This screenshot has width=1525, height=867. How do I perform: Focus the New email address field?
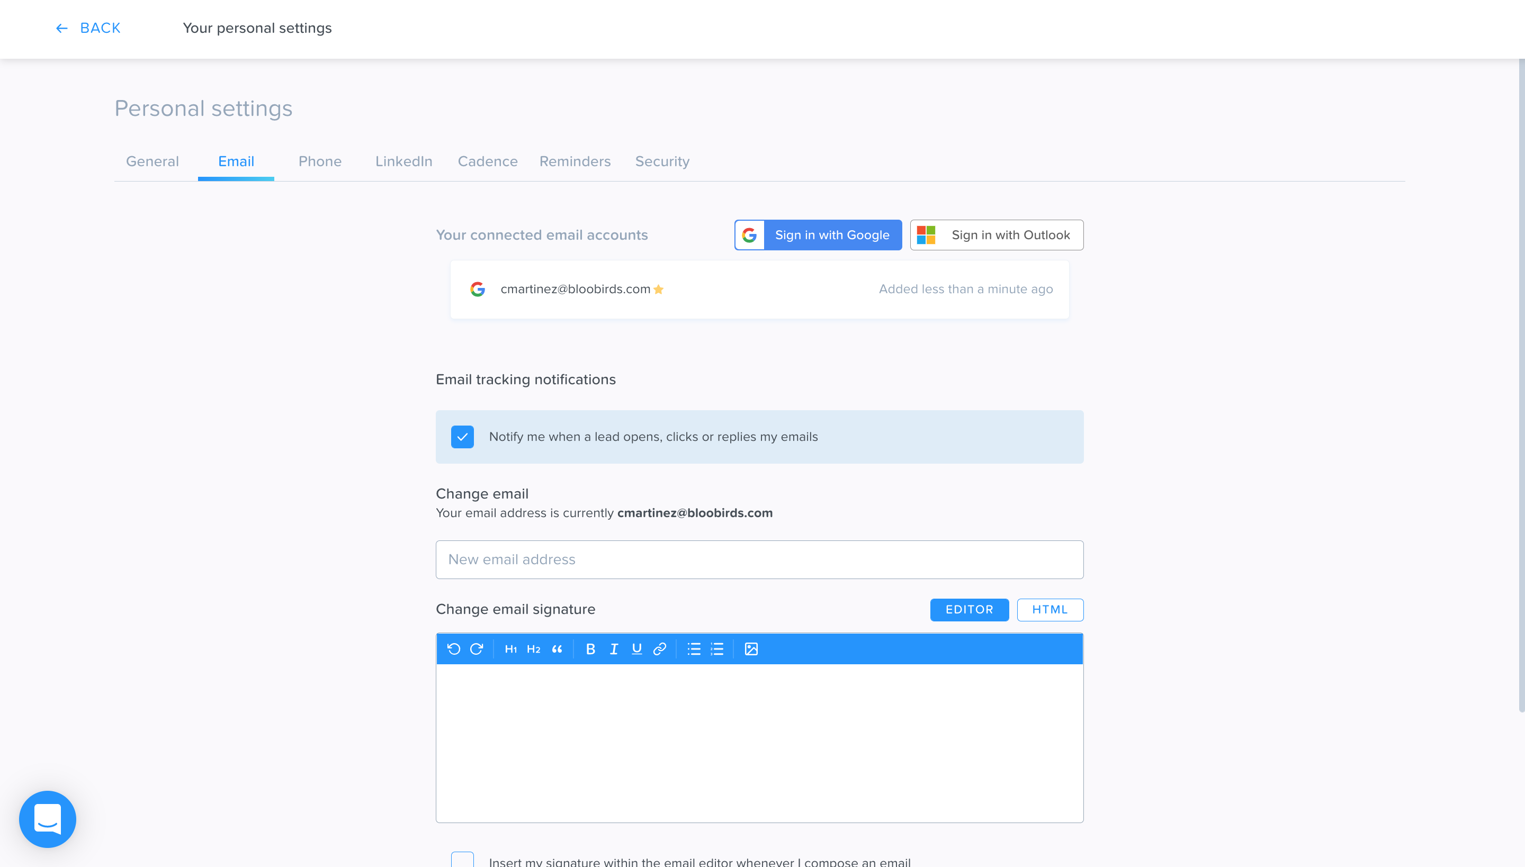pos(759,560)
